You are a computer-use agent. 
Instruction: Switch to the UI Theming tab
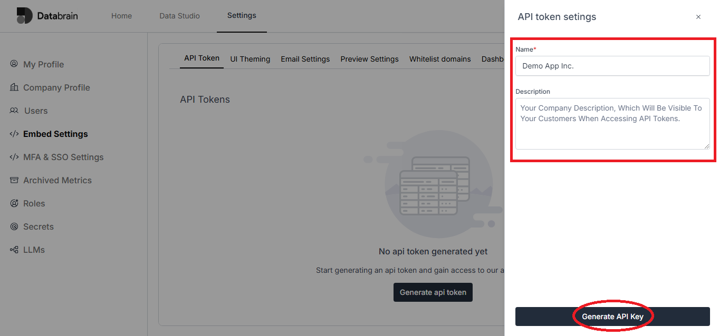pyautogui.click(x=250, y=59)
